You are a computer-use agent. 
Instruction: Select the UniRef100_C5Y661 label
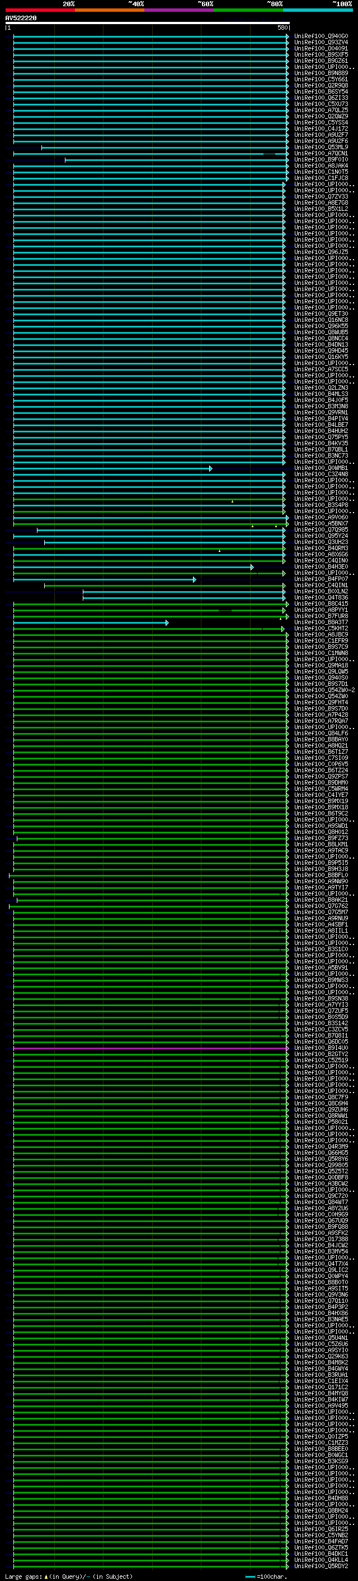pyautogui.click(x=321, y=80)
